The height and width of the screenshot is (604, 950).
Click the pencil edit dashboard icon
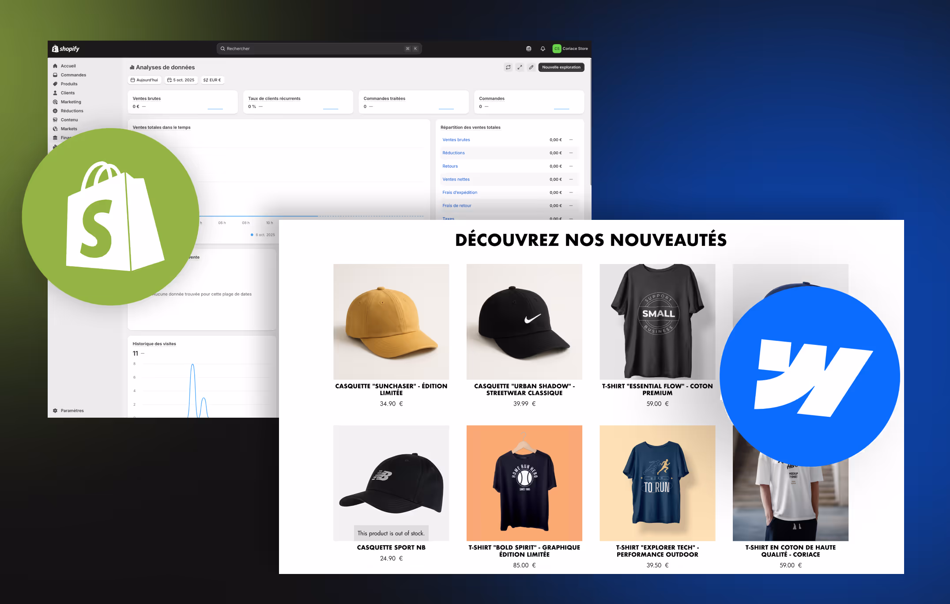click(531, 67)
